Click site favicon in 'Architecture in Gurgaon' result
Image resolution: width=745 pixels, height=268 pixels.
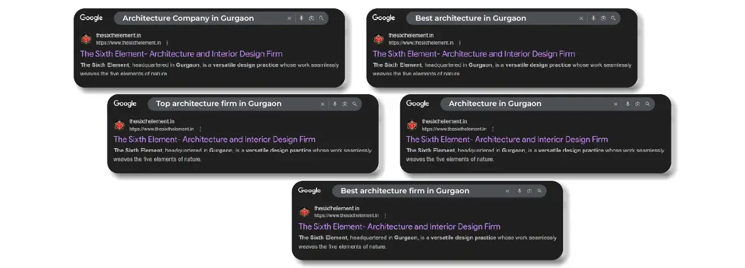(x=412, y=125)
